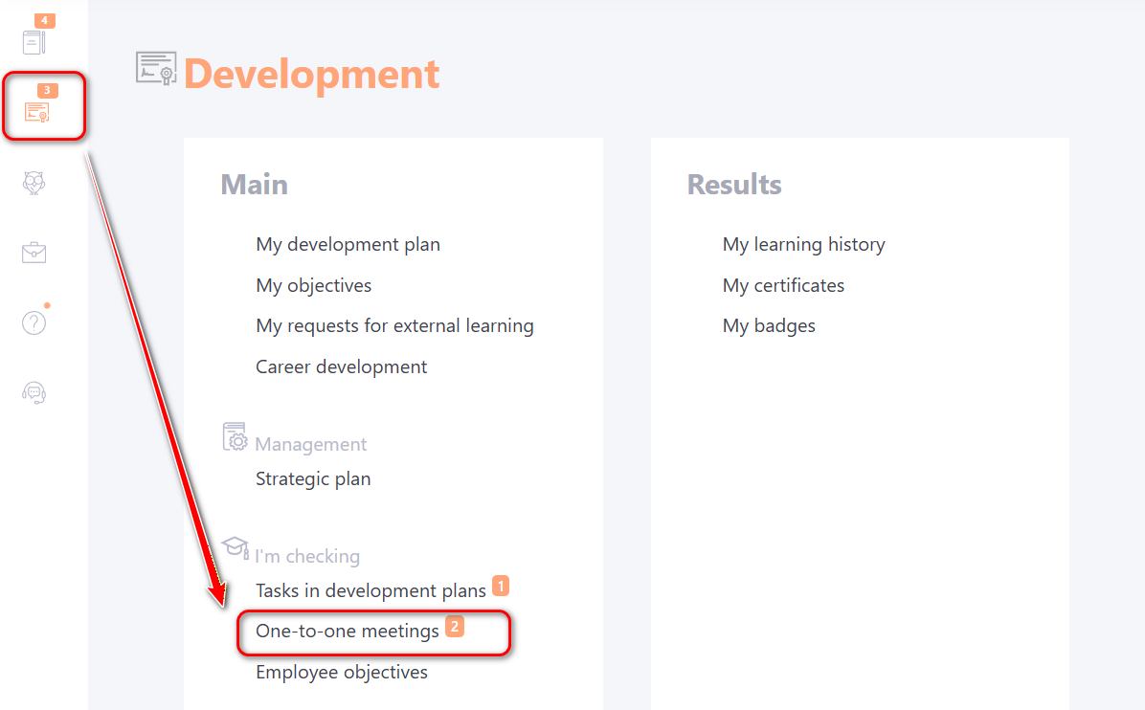
Task: Click the question mark help icon
Action: (x=34, y=323)
